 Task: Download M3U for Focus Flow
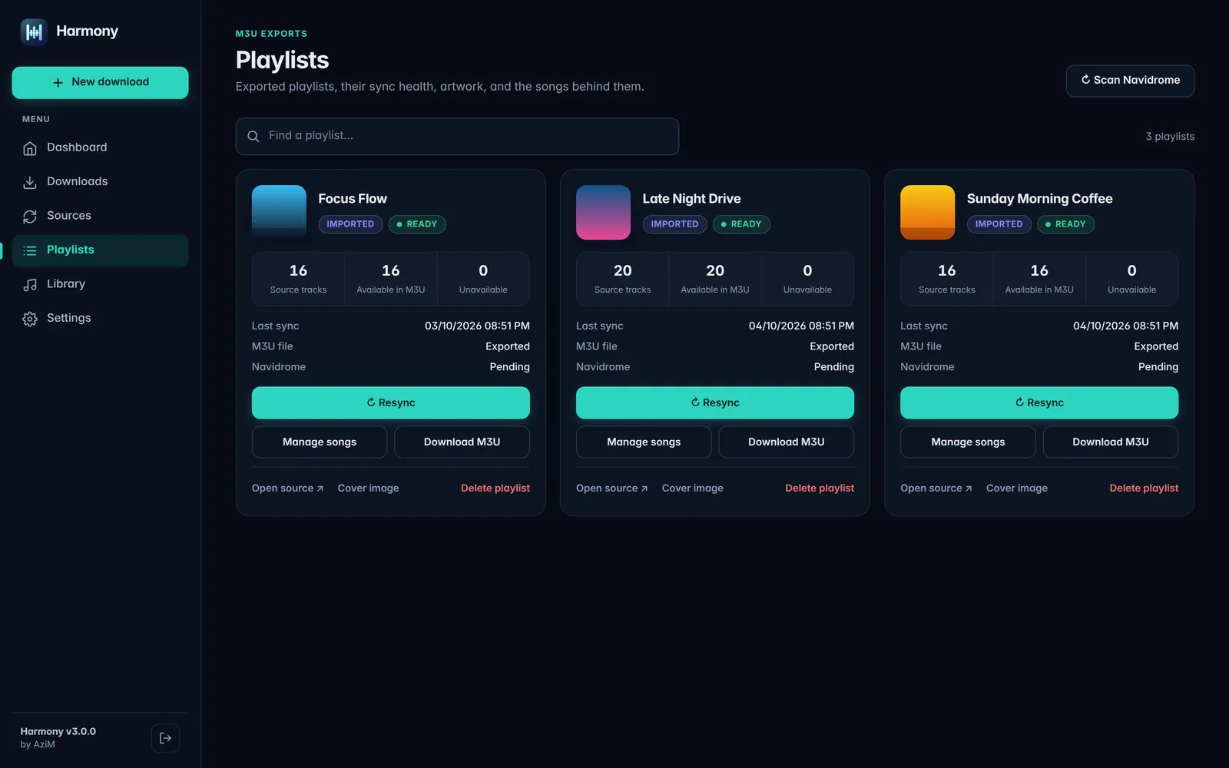point(462,442)
